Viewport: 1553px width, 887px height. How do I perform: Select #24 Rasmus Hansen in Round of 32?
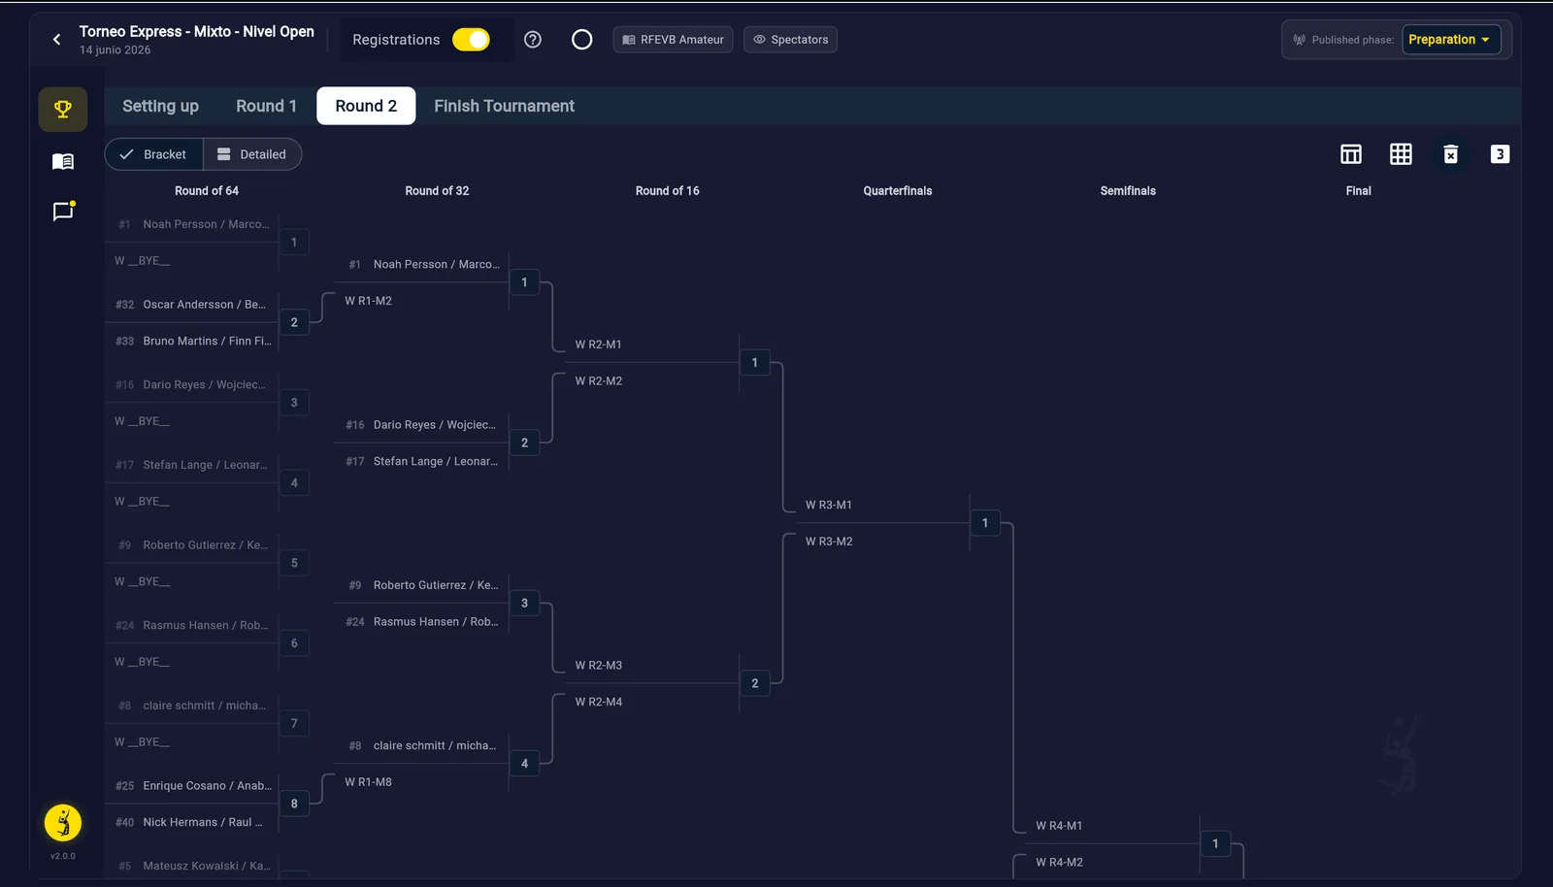coord(421,621)
